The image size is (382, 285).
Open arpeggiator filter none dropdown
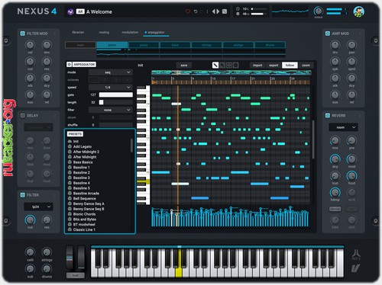click(x=111, y=110)
